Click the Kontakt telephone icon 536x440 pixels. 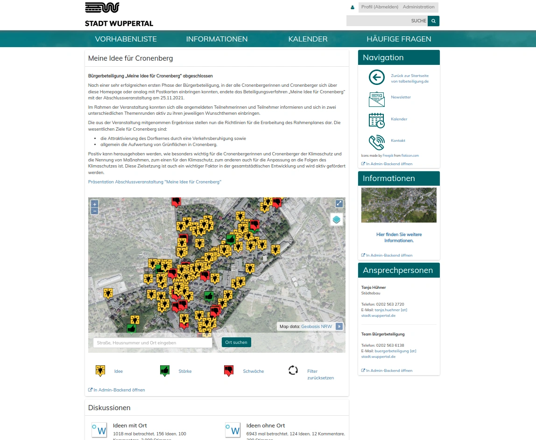(376, 141)
